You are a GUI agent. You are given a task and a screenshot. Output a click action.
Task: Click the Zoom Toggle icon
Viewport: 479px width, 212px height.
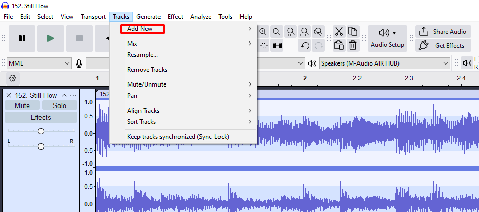[318, 31]
